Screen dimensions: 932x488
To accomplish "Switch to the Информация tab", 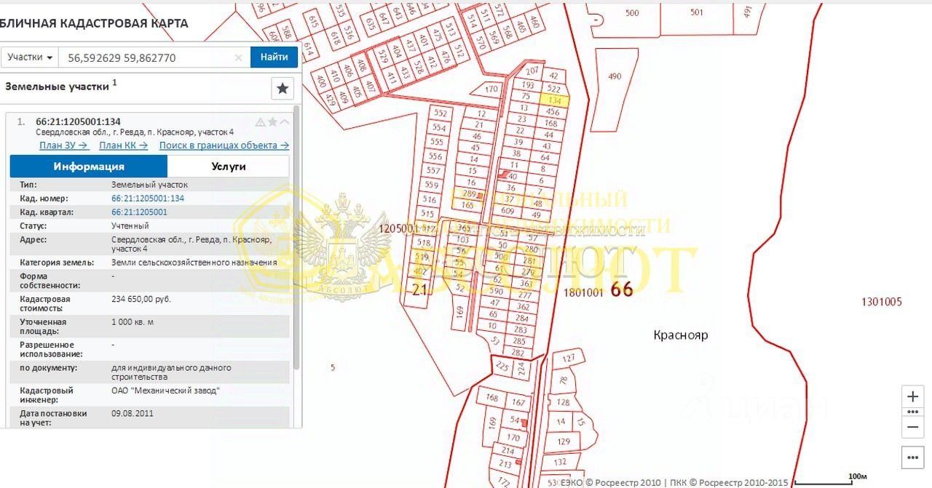I will click(88, 167).
